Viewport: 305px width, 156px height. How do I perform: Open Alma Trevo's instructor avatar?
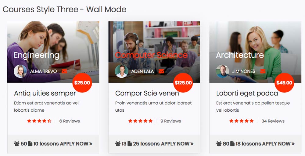click(20, 71)
